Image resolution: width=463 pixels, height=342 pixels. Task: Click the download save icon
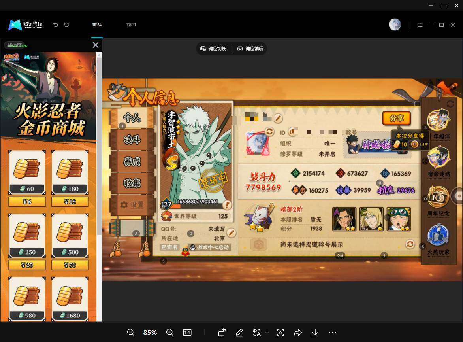pyautogui.click(x=315, y=333)
